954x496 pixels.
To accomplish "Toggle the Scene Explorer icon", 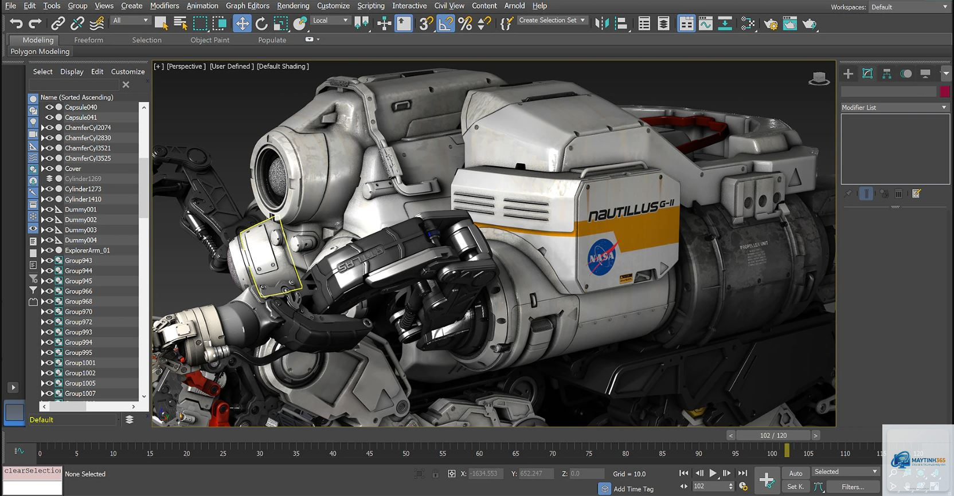I will [644, 23].
